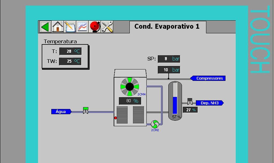Click the Água navigation label
This screenshot has height=163, width=274.
(x=61, y=112)
